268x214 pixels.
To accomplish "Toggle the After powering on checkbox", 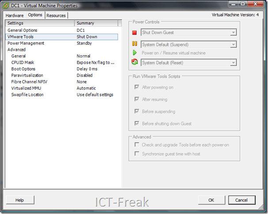I will 137,88.
